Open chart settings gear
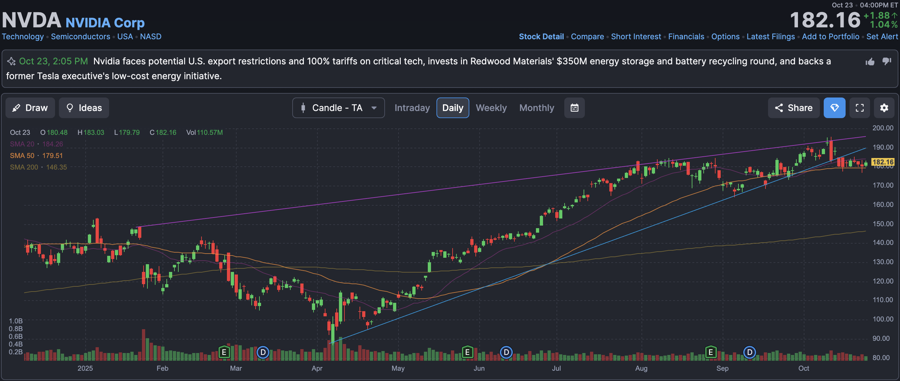900x381 pixels. [884, 108]
